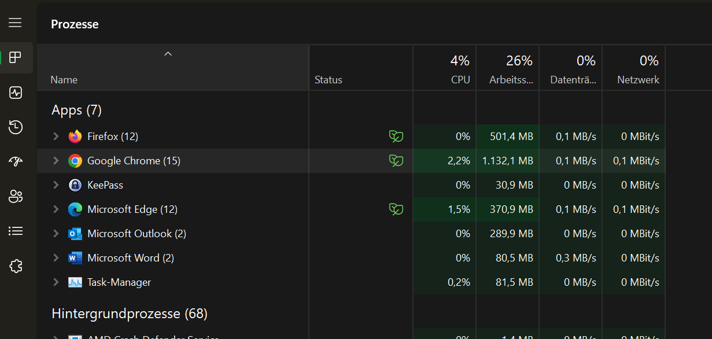Sort by the Arbeitsspeicher memory column
This screenshot has width=712, height=339.
point(508,68)
